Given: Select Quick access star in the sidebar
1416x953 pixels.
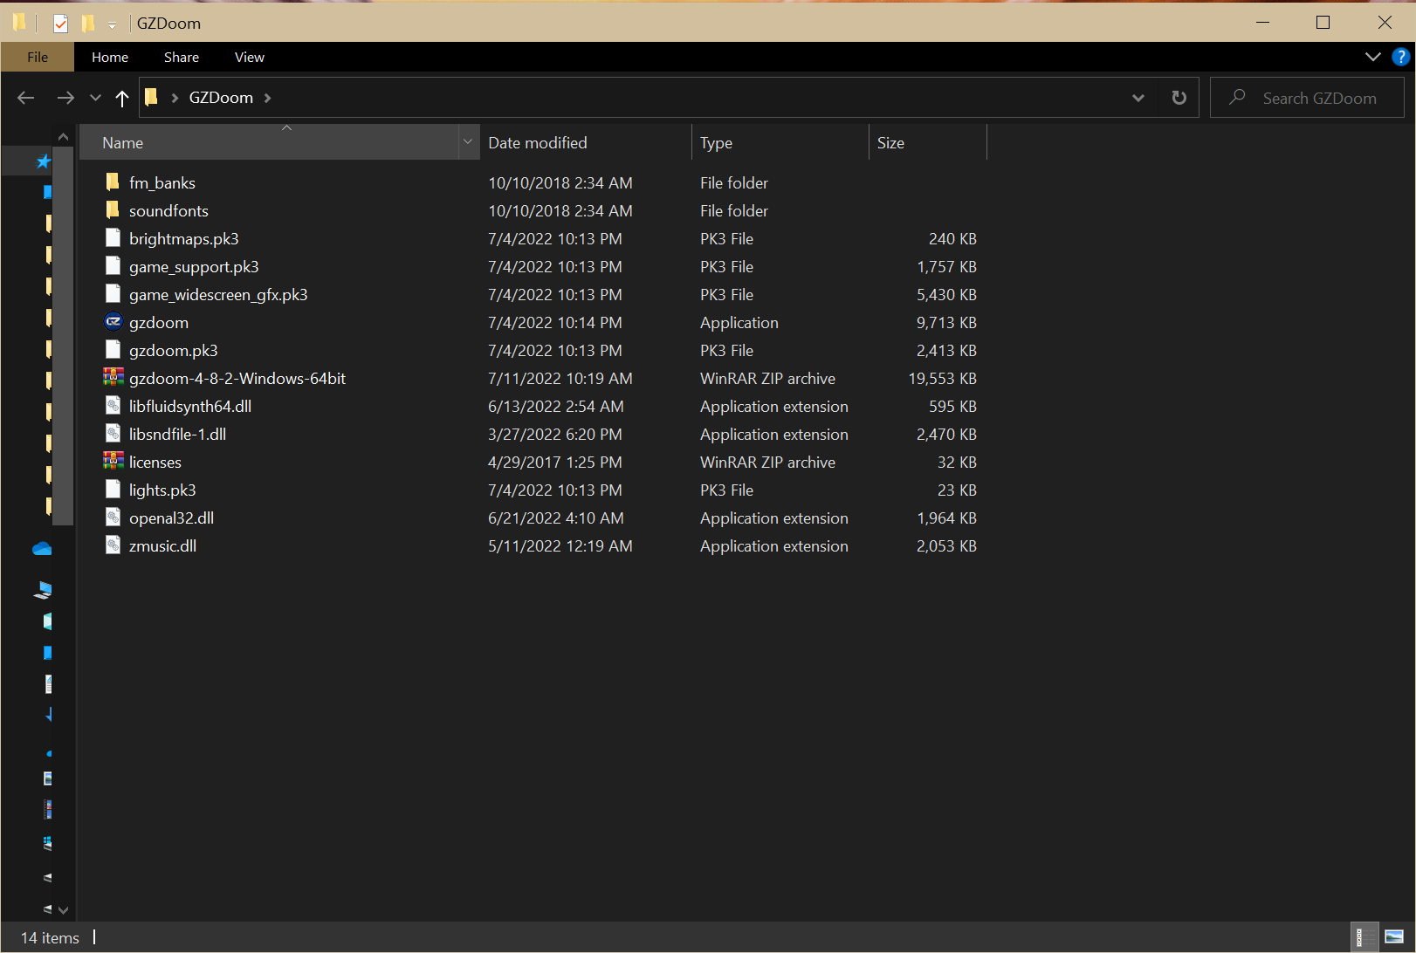Looking at the screenshot, I should click(43, 161).
